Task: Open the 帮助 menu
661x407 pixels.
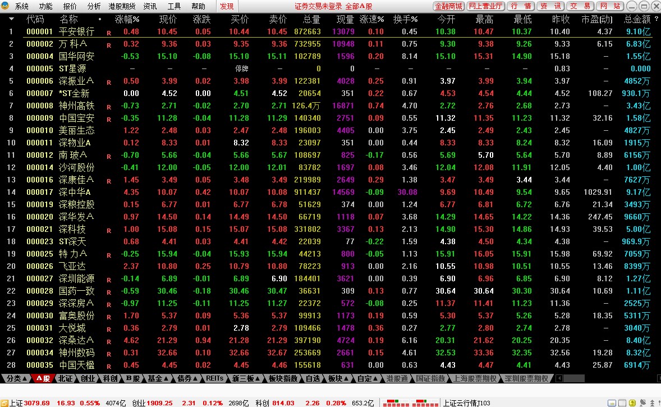Action: (x=199, y=6)
